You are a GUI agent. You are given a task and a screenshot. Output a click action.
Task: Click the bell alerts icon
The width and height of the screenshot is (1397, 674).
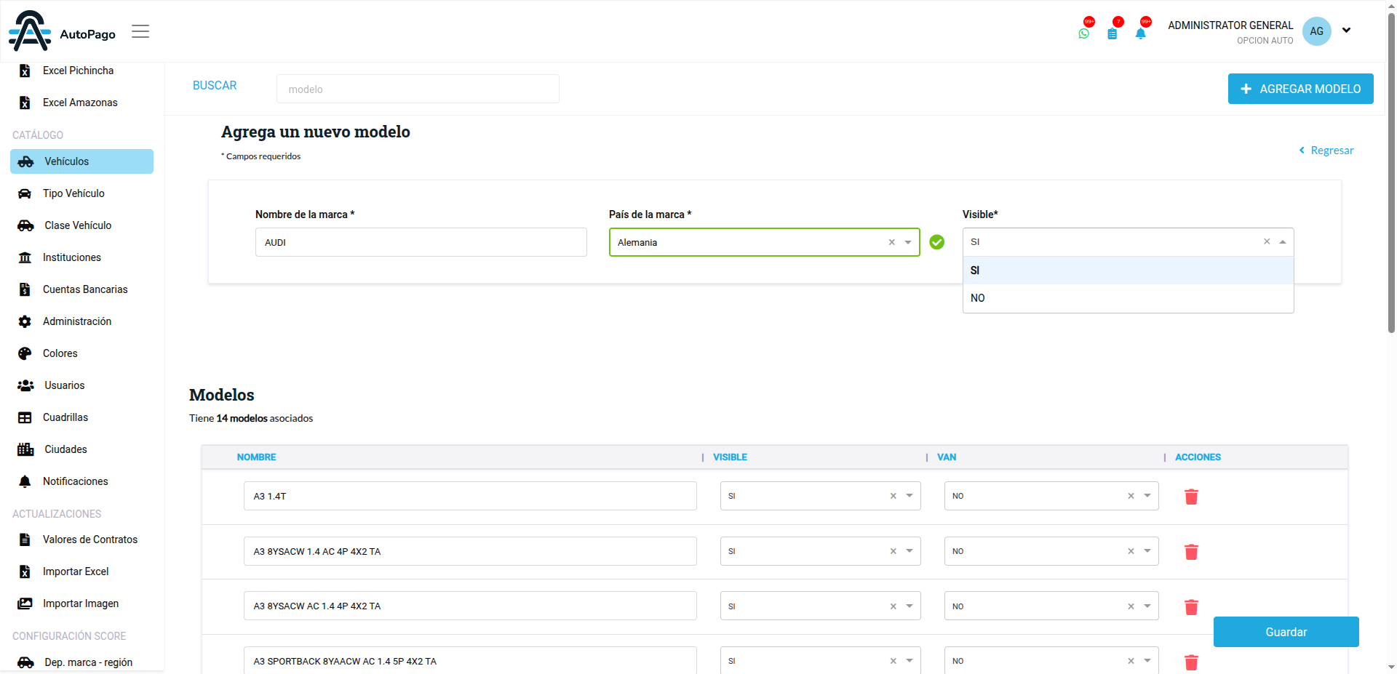(1140, 33)
